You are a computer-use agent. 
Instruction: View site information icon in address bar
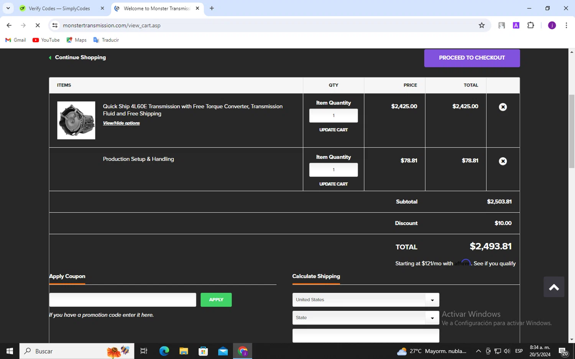[55, 26]
